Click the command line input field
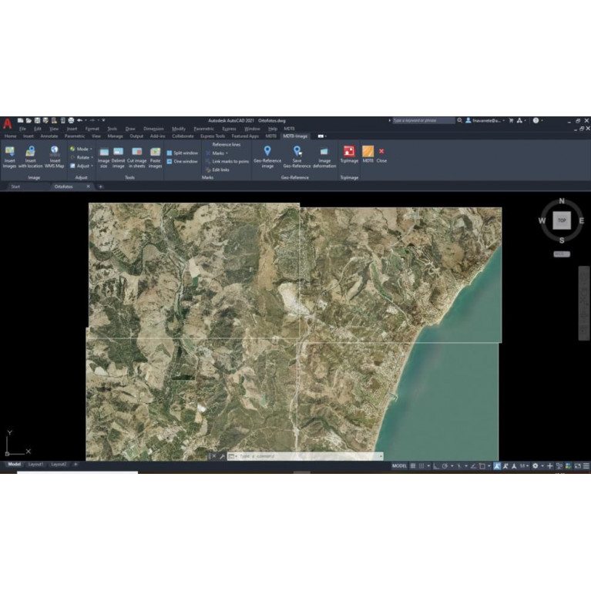Viewport: 591px width, 591px height. tap(308, 456)
